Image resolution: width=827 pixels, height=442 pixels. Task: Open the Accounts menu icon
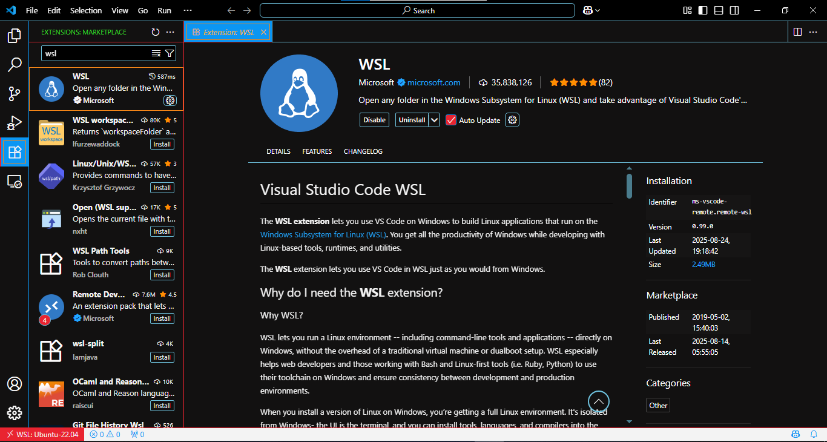pos(15,384)
